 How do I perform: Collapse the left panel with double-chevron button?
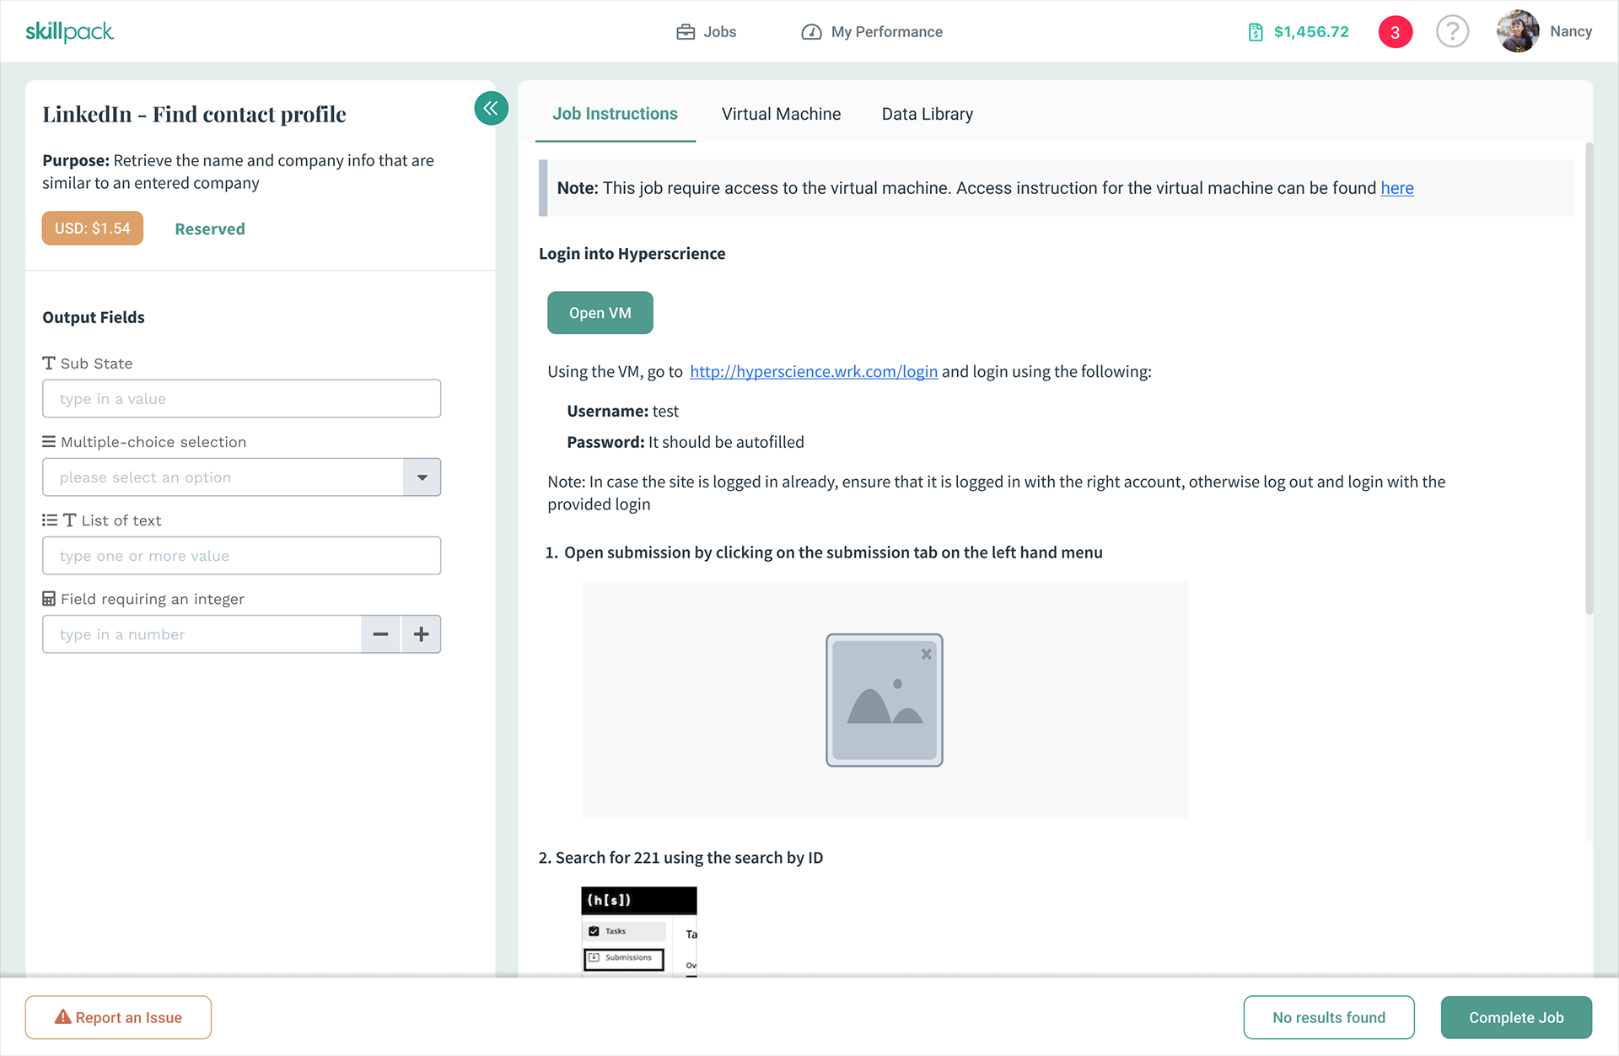click(491, 108)
